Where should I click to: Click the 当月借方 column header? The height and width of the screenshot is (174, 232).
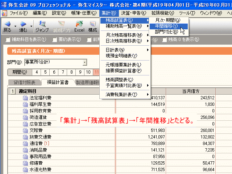pyautogui.click(x=191, y=91)
